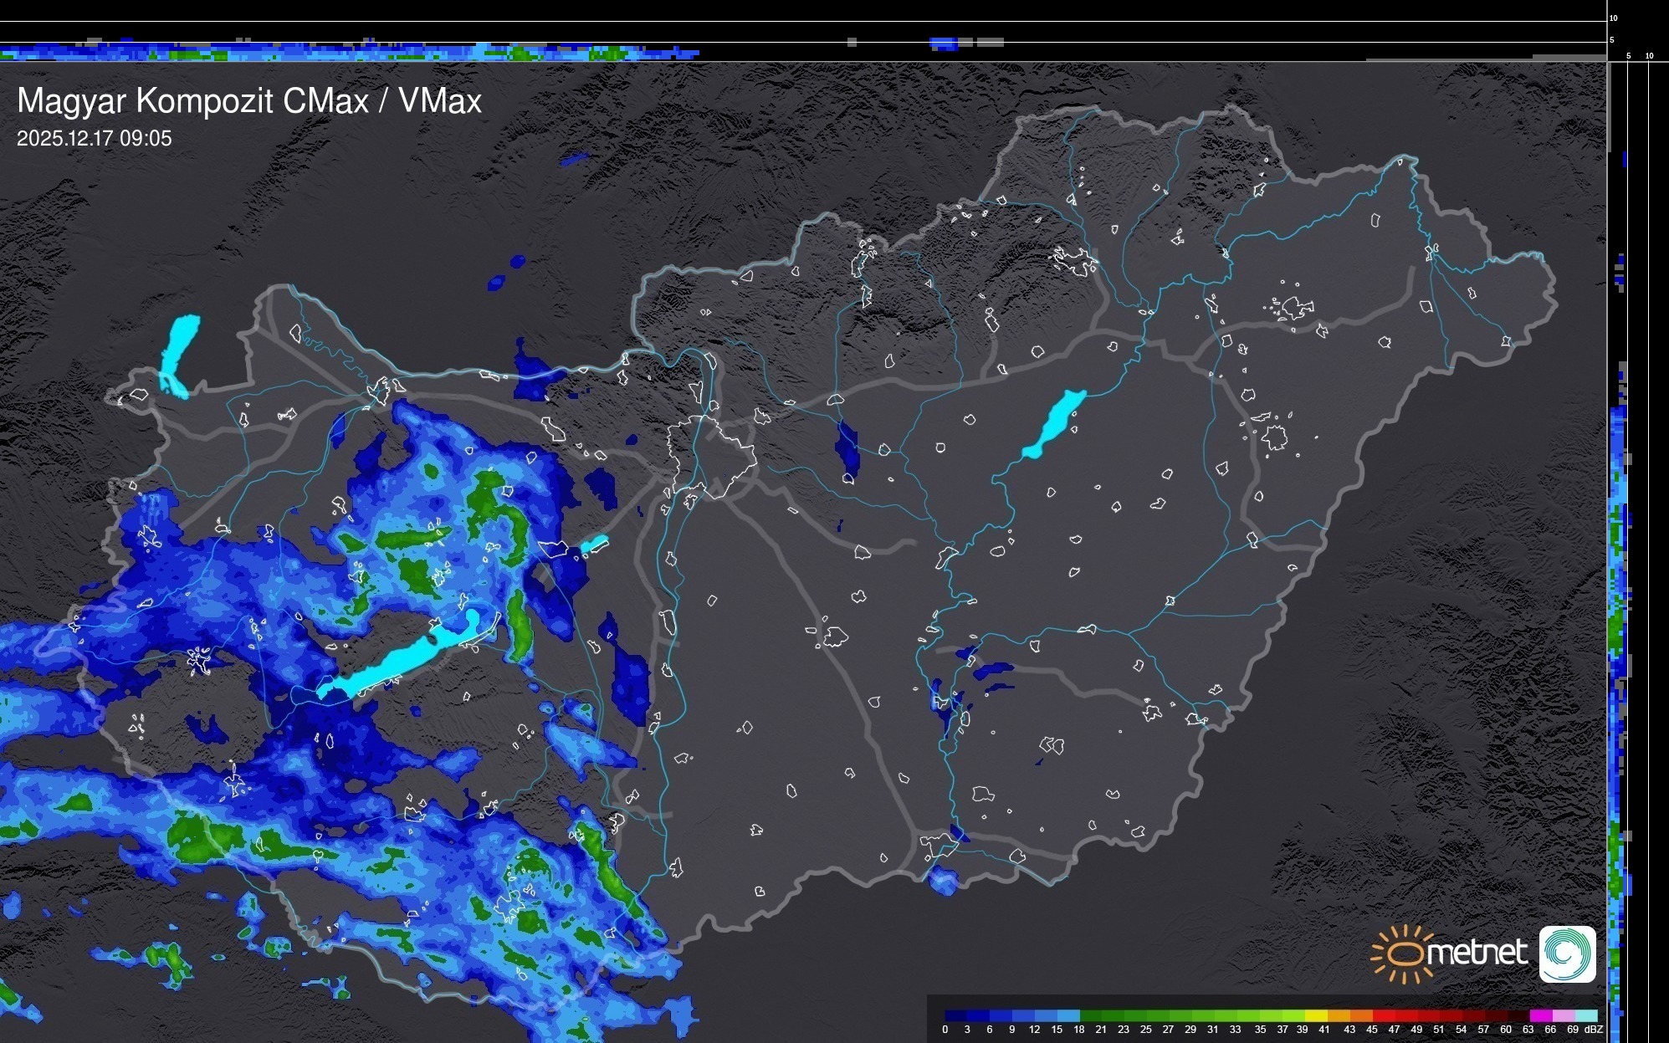Click the dark navy 0 dBZ legend swatch
The image size is (1669, 1043).
(955, 1015)
